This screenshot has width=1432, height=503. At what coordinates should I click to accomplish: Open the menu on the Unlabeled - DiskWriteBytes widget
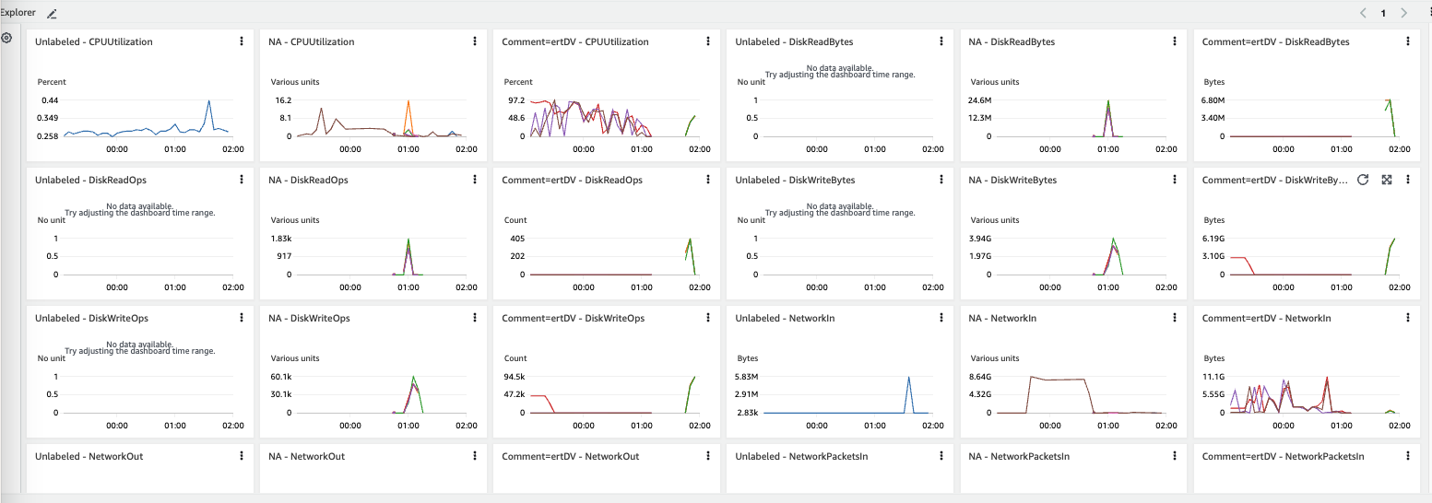[941, 180]
